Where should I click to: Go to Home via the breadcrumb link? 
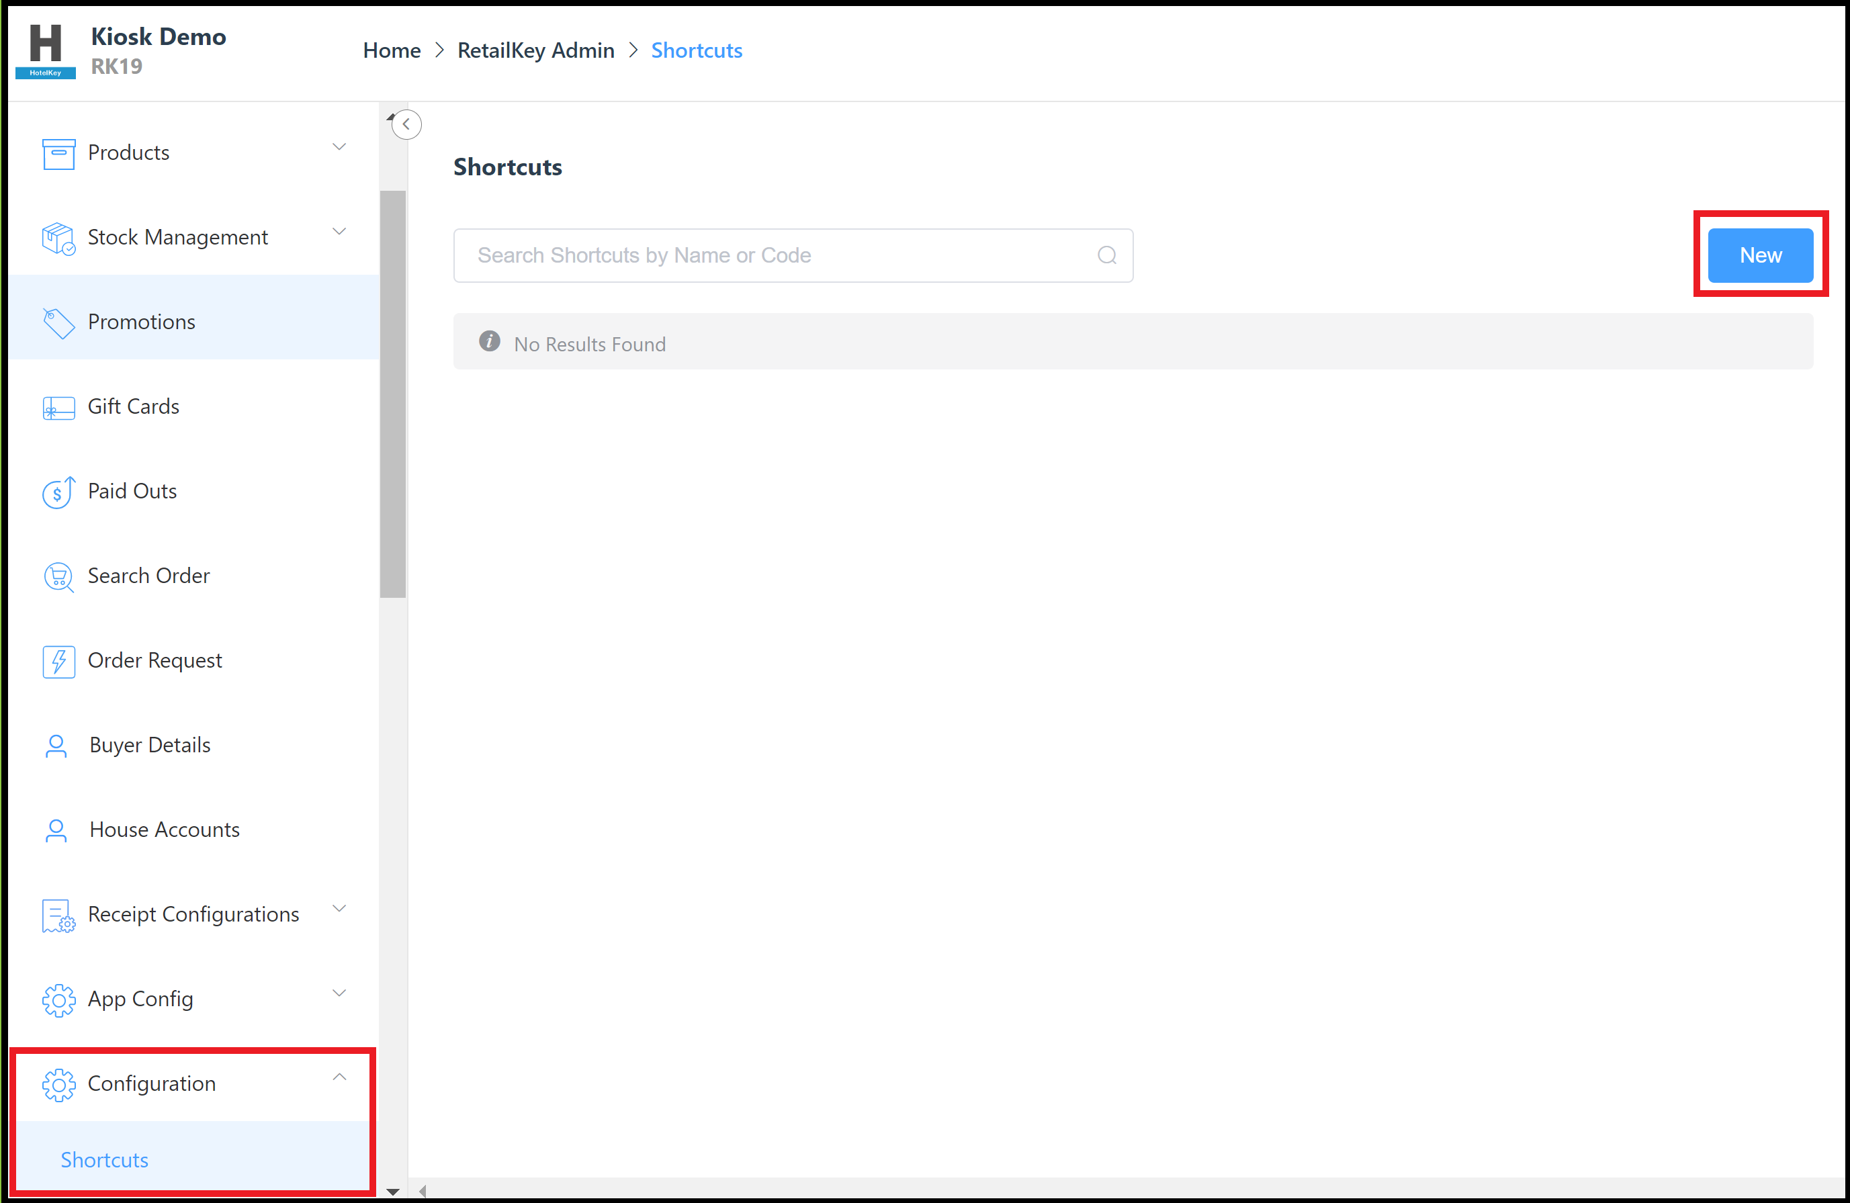pos(391,50)
